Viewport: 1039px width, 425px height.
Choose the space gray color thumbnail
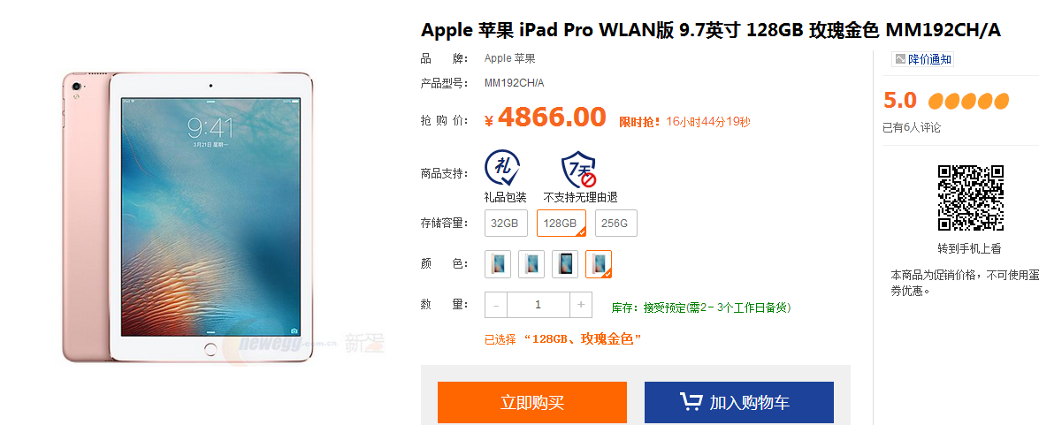(x=565, y=264)
